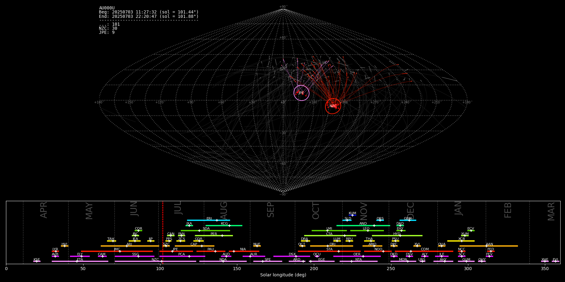This screenshot has height=282, width=565.
Task: Click the KCG shower bar
Action: (224, 226)
